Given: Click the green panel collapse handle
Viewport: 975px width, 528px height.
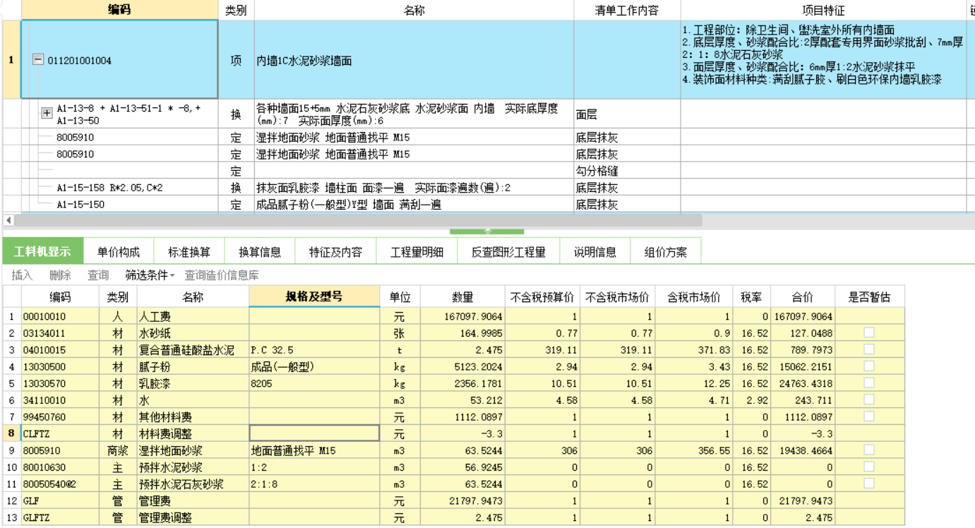Looking at the screenshot, I should (487, 231).
